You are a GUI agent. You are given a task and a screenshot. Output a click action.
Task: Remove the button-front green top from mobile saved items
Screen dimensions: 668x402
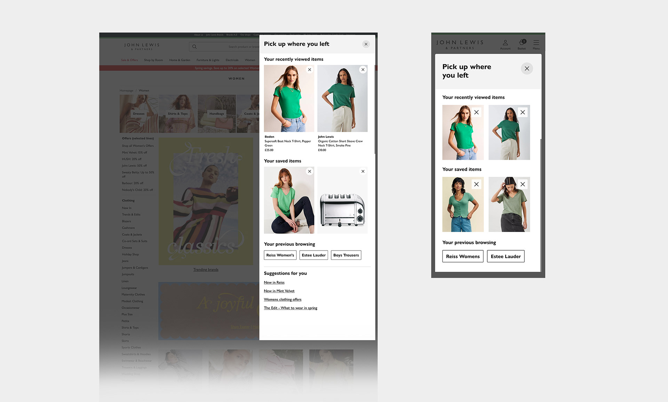(x=476, y=184)
